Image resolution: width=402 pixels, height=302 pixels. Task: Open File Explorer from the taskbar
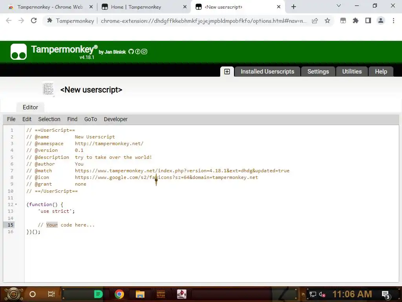click(140, 294)
